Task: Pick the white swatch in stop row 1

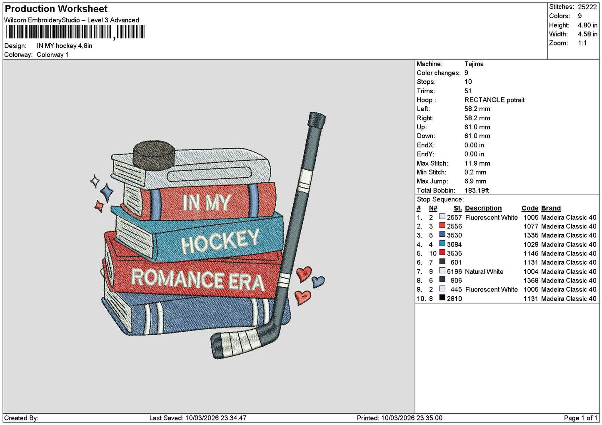Action: [x=442, y=217]
